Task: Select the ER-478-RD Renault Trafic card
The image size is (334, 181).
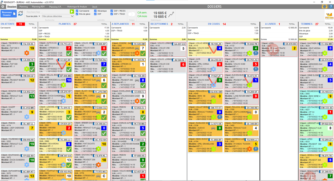Action: [279, 49]
